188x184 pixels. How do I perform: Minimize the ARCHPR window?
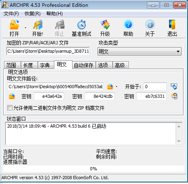[153, 5]
